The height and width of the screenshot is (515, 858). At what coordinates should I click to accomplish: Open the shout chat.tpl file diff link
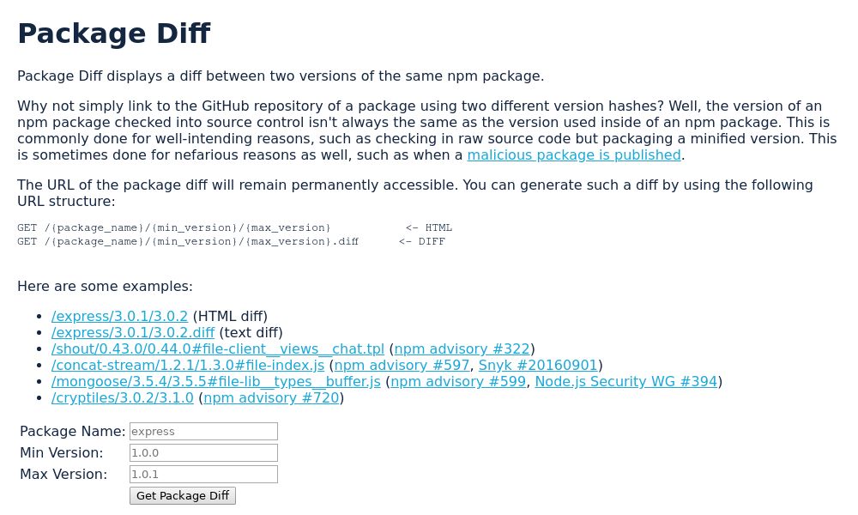218,348
